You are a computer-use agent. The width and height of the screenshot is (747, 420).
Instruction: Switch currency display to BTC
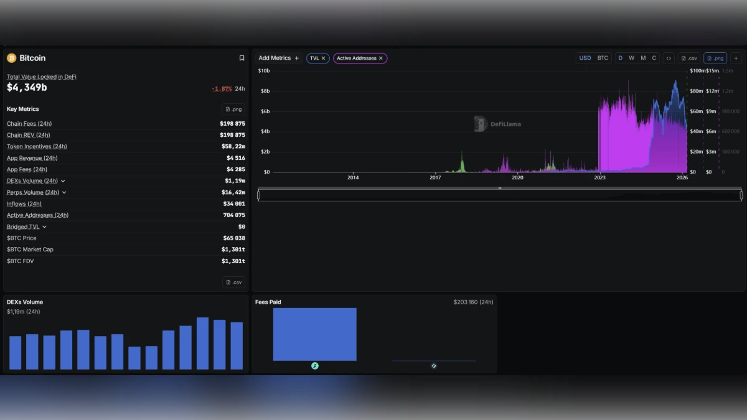(603, 58)
